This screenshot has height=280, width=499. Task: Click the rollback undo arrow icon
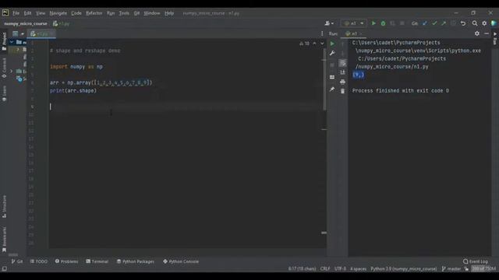tap(463, 23)
